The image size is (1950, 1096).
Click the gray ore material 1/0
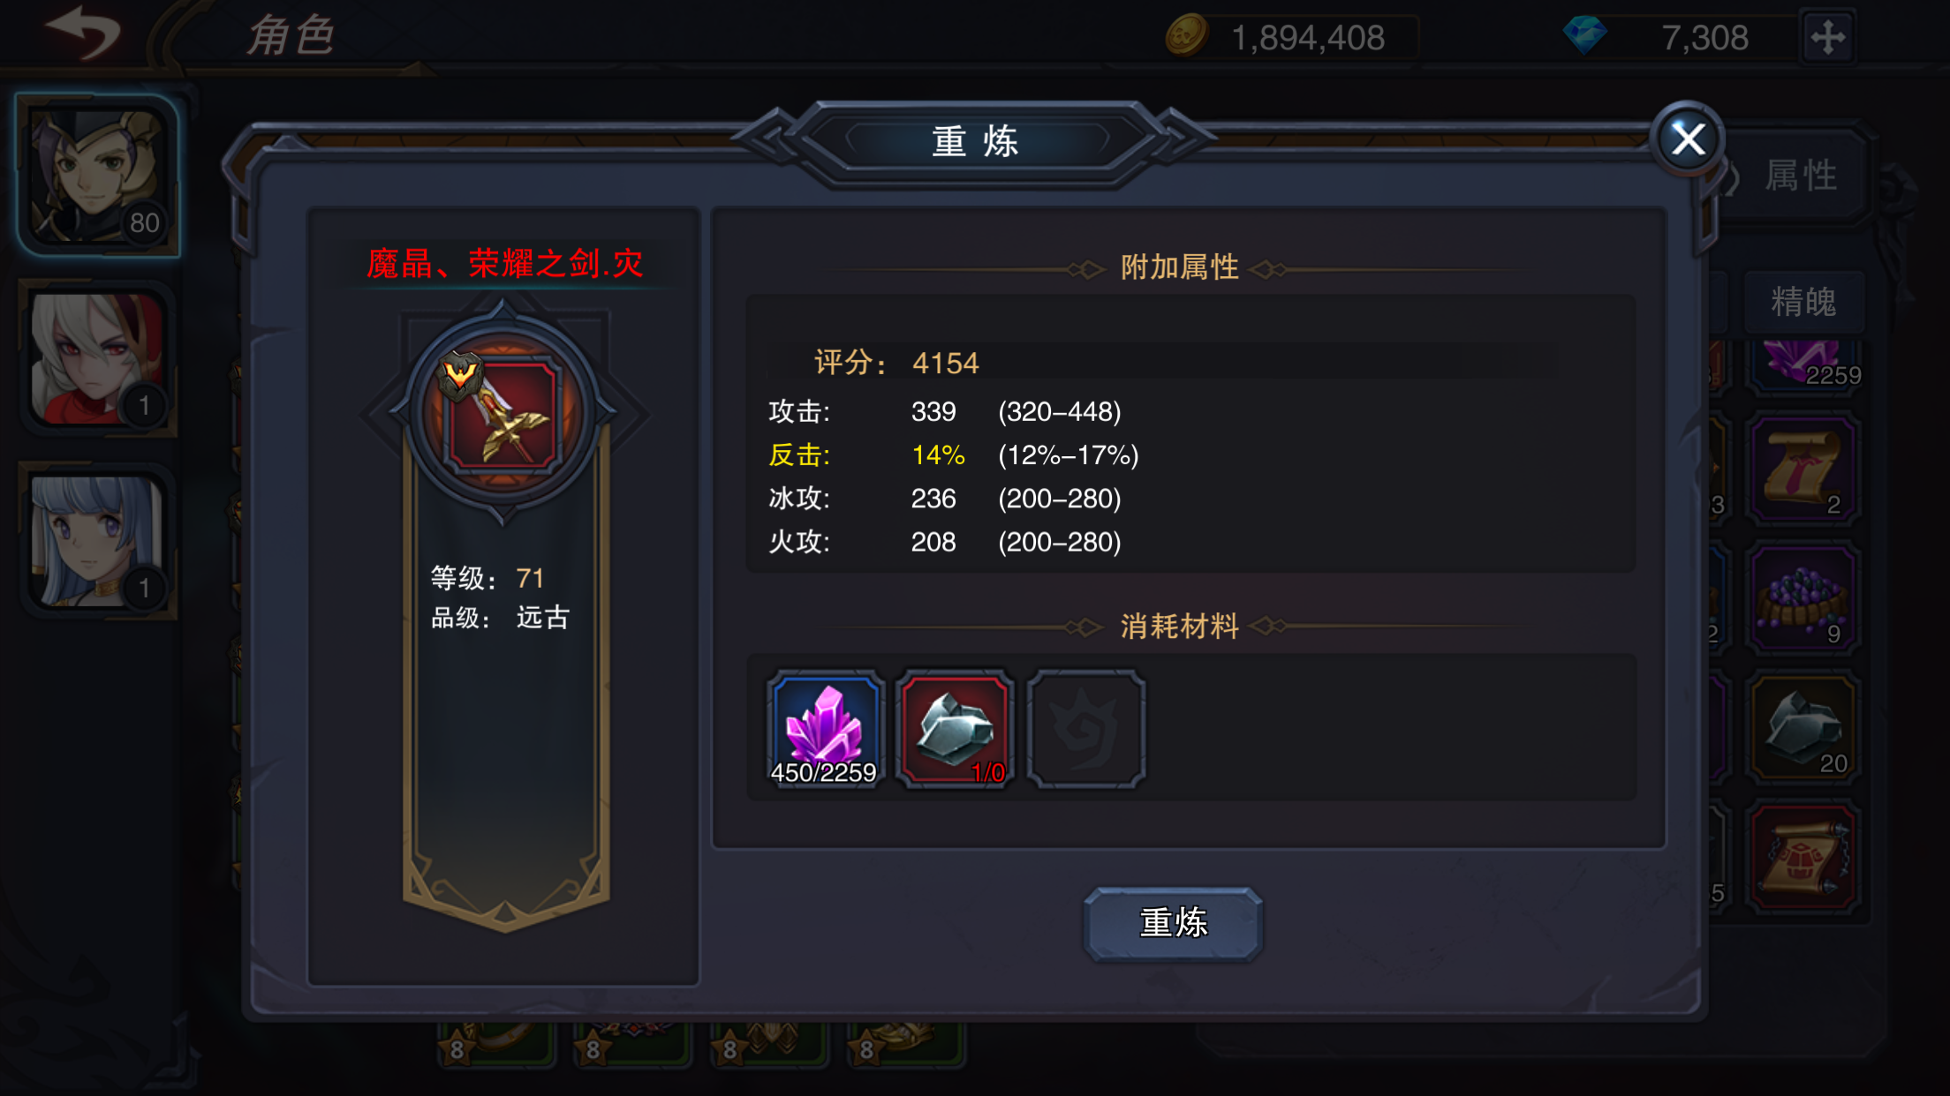[x=955, y=728]
